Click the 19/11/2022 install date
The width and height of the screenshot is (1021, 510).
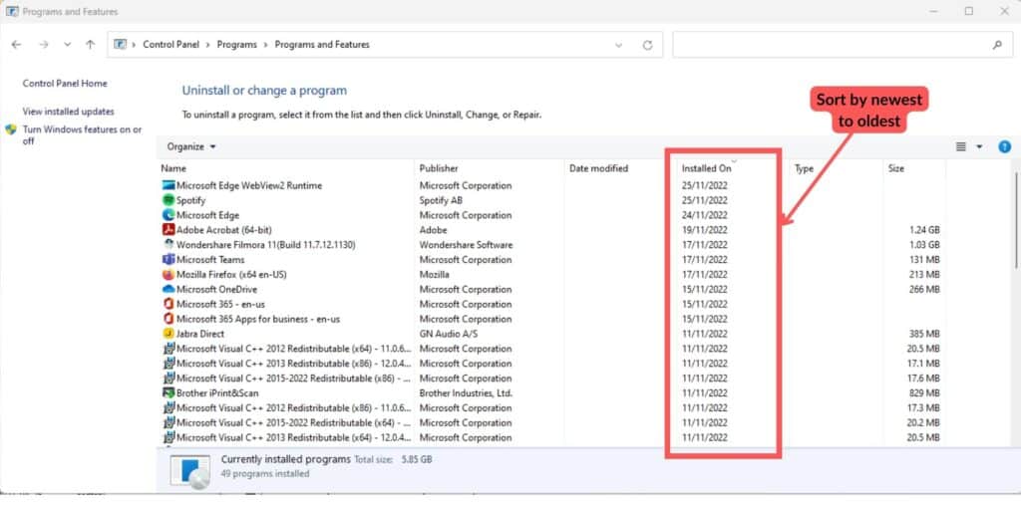[705, 230]
